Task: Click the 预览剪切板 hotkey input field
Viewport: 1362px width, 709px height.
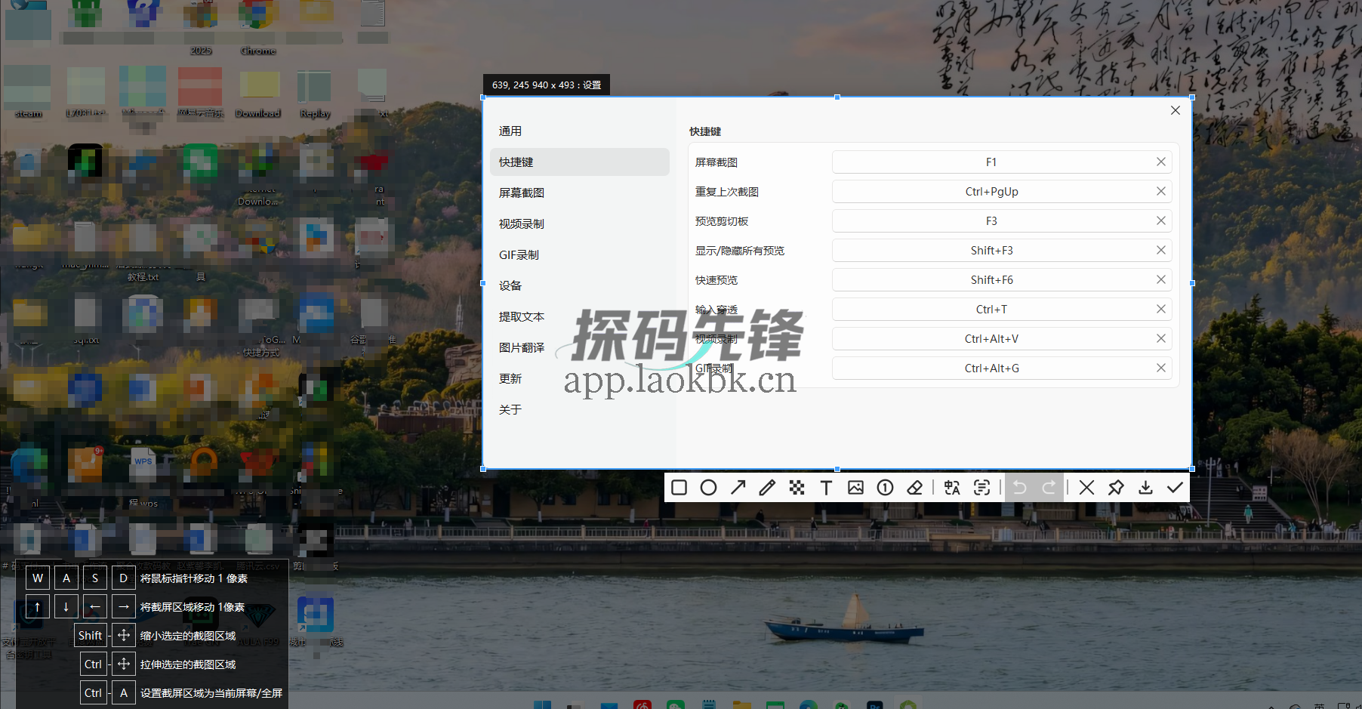Action: tap(991, 220)
